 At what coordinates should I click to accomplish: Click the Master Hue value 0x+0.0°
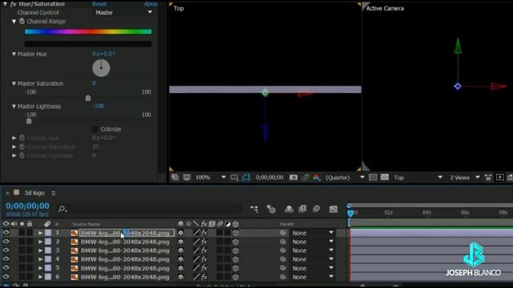tap(103, 54)
